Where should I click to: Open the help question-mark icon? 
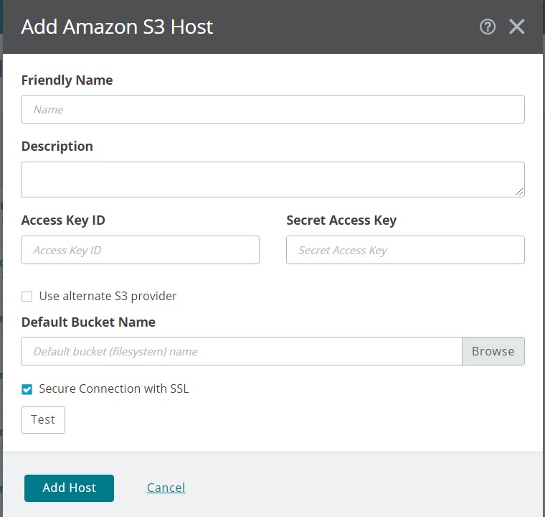pos(488,27)
